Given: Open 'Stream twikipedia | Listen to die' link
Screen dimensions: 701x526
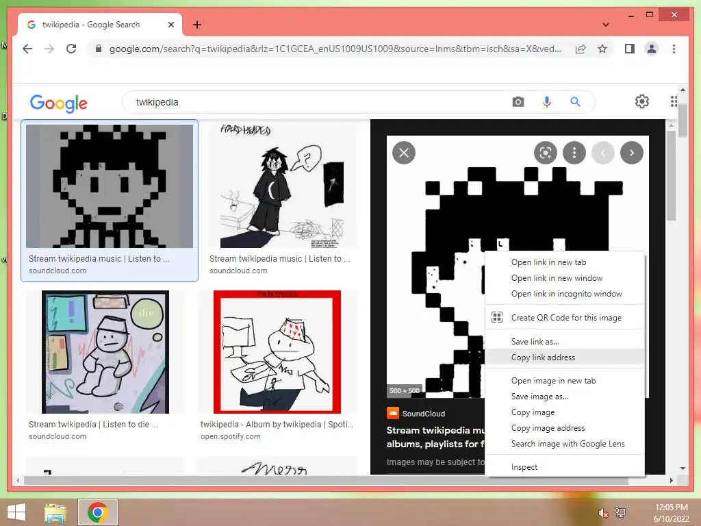Looking at the screenshot, I should 93,425.
